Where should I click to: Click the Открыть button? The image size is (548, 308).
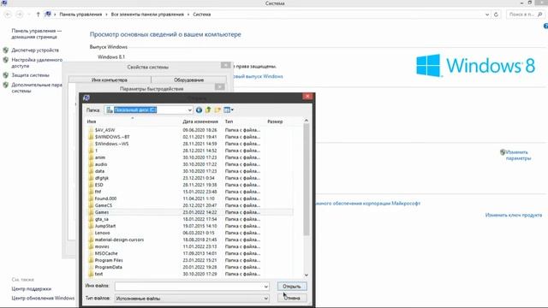tap(292, 287)
